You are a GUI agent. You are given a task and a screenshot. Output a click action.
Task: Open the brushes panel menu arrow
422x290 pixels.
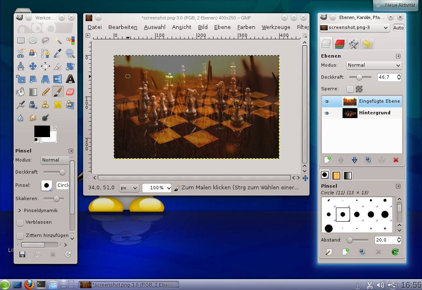point(398,186)
